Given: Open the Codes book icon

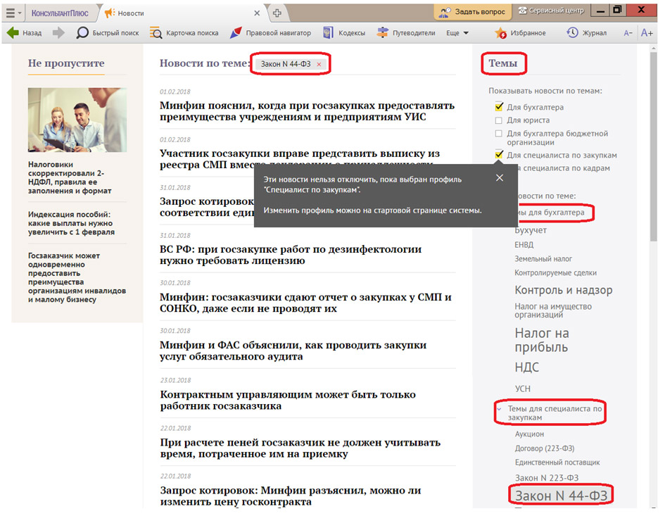Looking at the screenshot, I should click(x=329, y=33).
